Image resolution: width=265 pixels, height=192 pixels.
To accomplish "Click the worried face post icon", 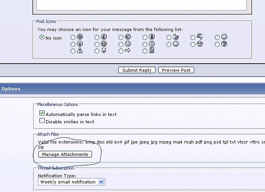I will (128, 44).
